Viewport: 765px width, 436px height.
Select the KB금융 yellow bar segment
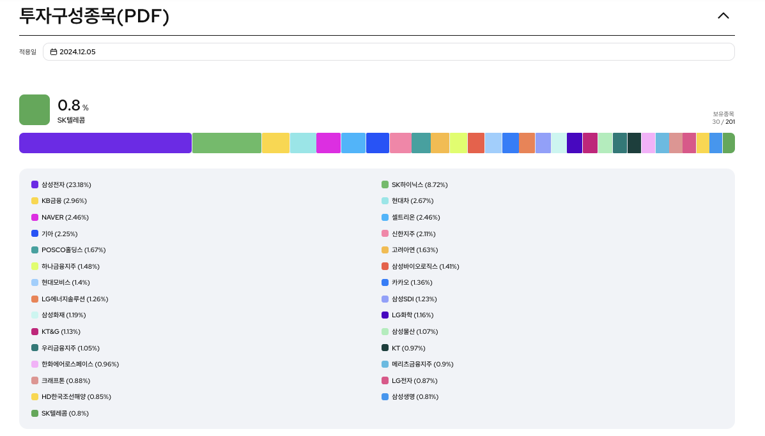click(275, 143)
